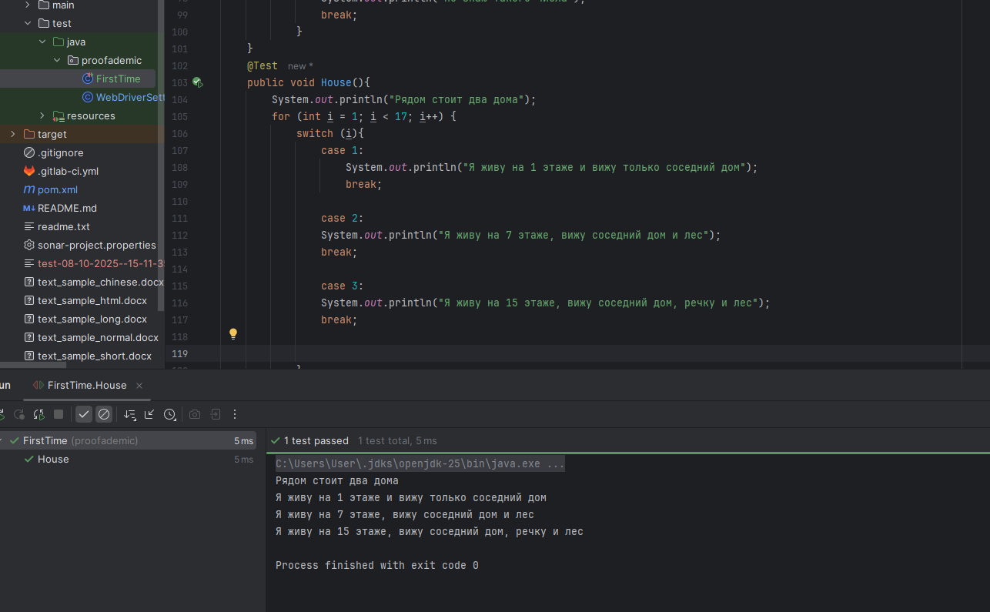Click the target folder icon
The width and height of the screenshot is (990, 612).
(x=29, y=134)
